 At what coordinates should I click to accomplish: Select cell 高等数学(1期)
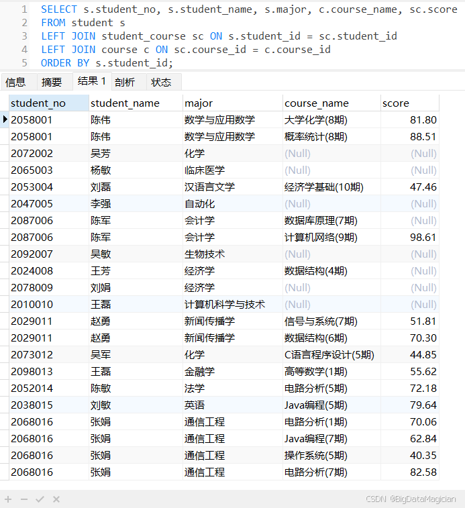pos(331,372)
